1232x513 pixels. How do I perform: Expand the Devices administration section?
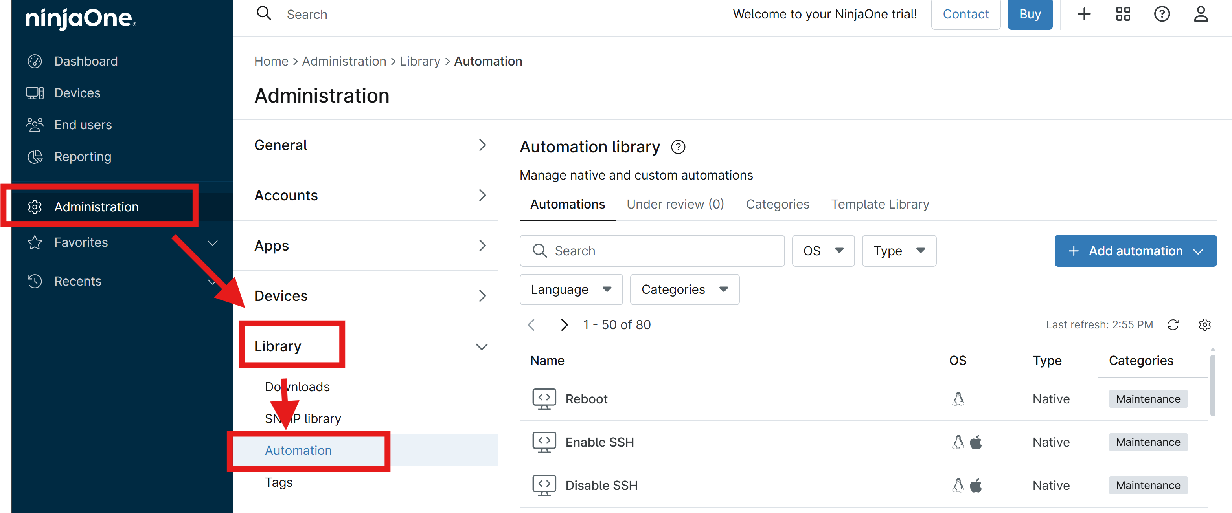point(365,296)
